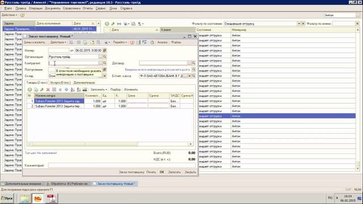Add a new row in the Товары table toolbar
The width and height of the screenshot is (363, 204).
tap(29, 90)
